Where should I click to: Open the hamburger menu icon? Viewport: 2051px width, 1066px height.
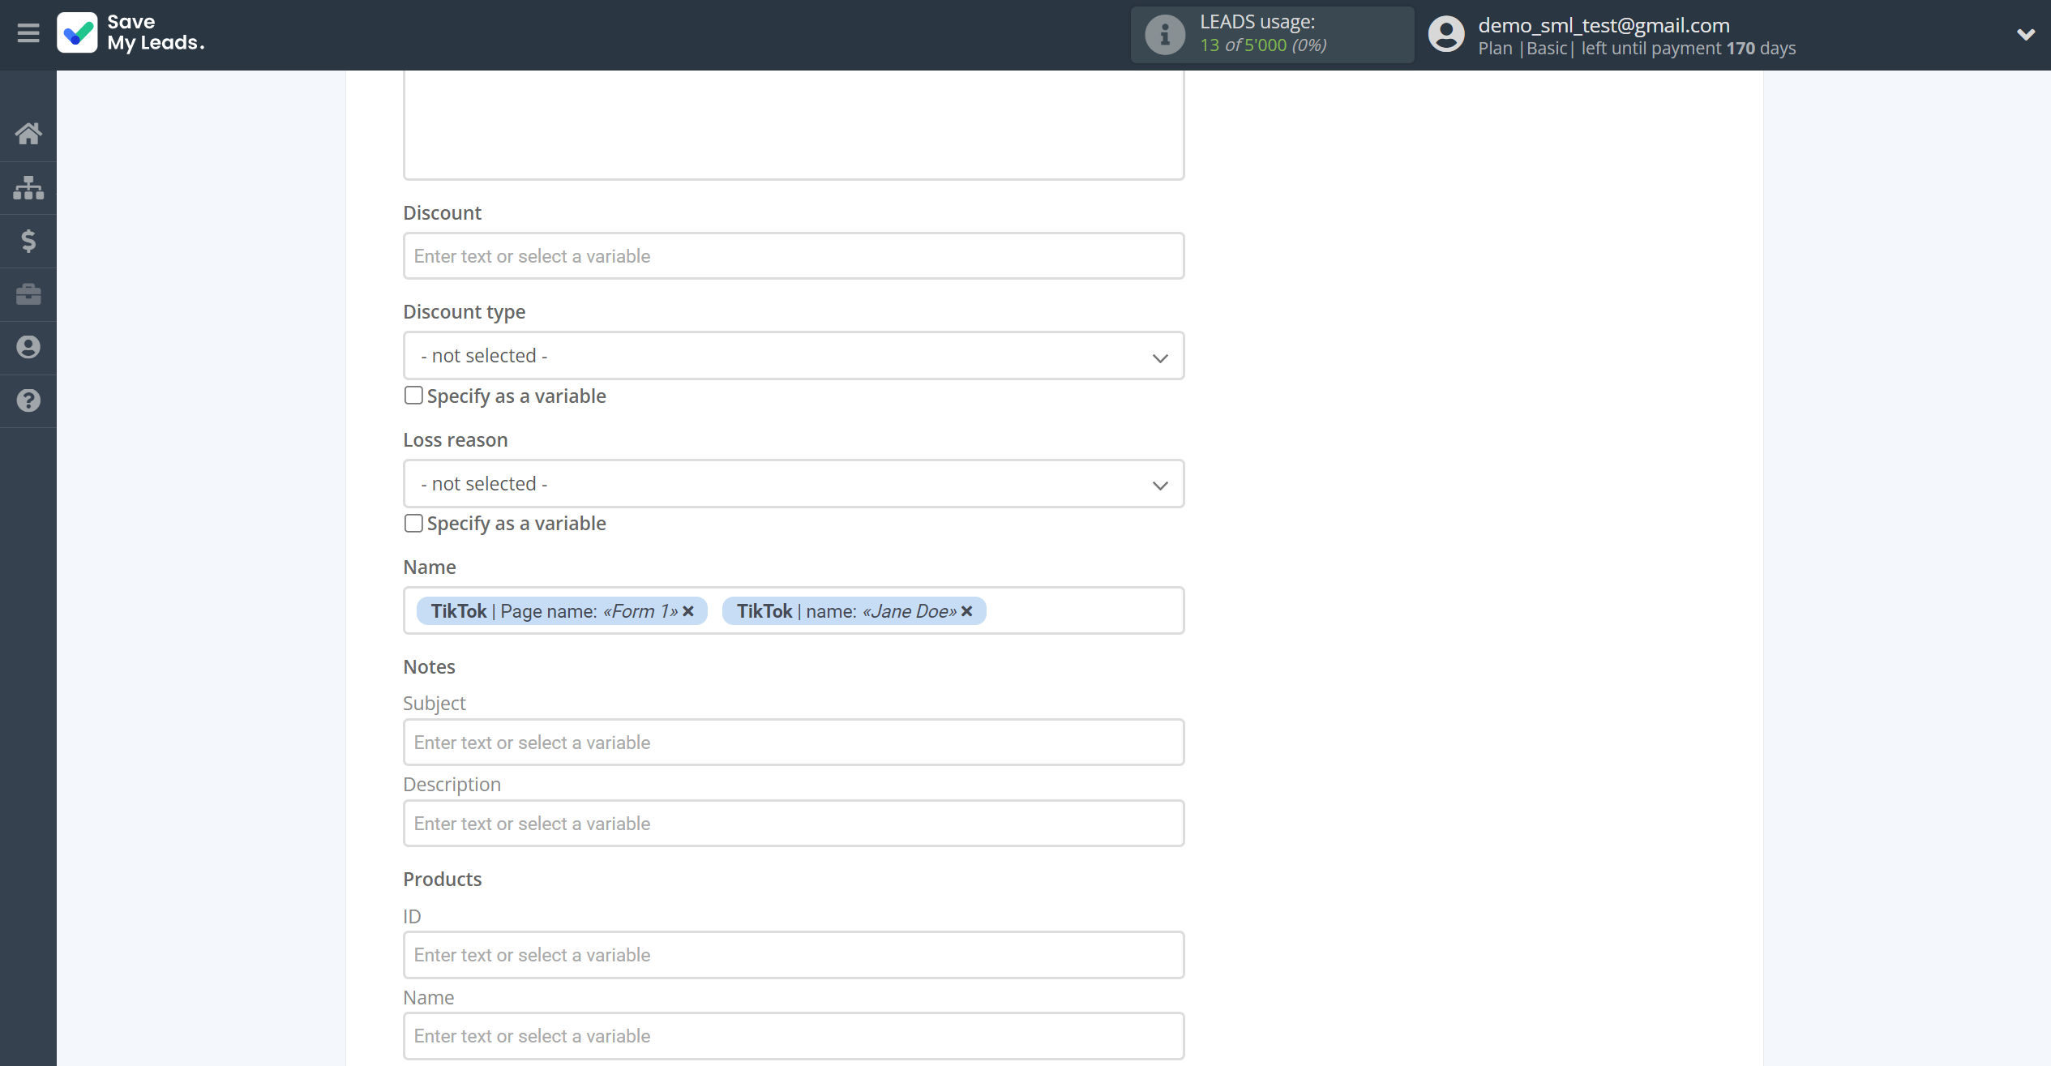(x=28, y=33)
